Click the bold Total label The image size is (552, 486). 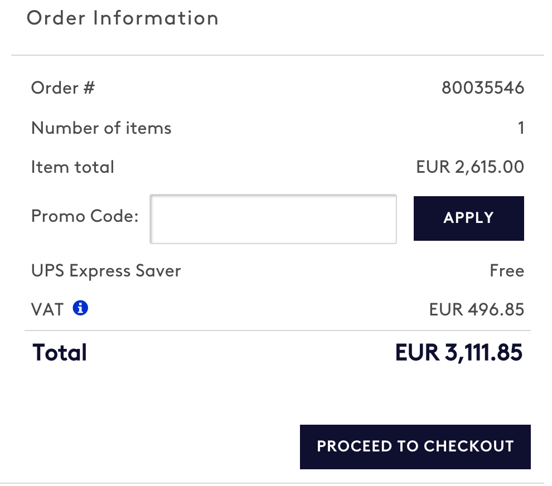tap(60, 353)
